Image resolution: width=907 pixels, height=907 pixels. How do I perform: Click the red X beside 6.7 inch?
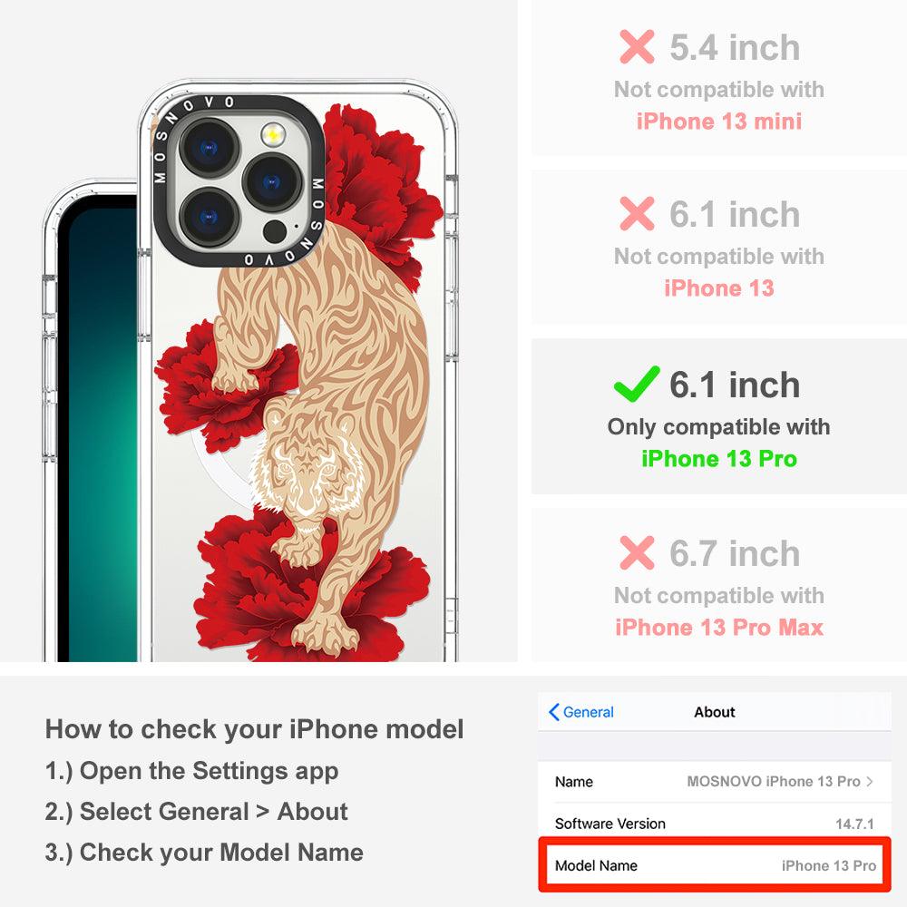click(x=637, y=552)
